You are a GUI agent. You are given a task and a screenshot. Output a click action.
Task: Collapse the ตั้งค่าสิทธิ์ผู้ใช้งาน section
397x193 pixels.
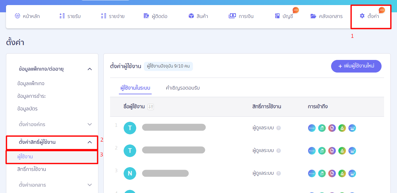point(90,142)
